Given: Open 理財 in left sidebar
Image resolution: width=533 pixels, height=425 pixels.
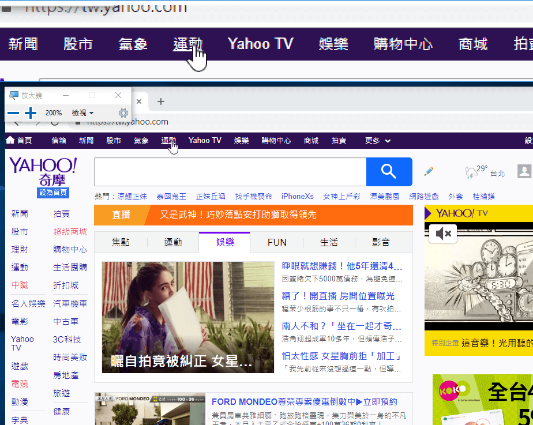Looking at the screenshot, I should pyautogui.click(x=20, y=250).
